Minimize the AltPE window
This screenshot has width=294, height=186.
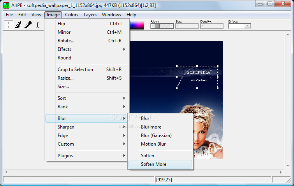click(x=260, y=4)
